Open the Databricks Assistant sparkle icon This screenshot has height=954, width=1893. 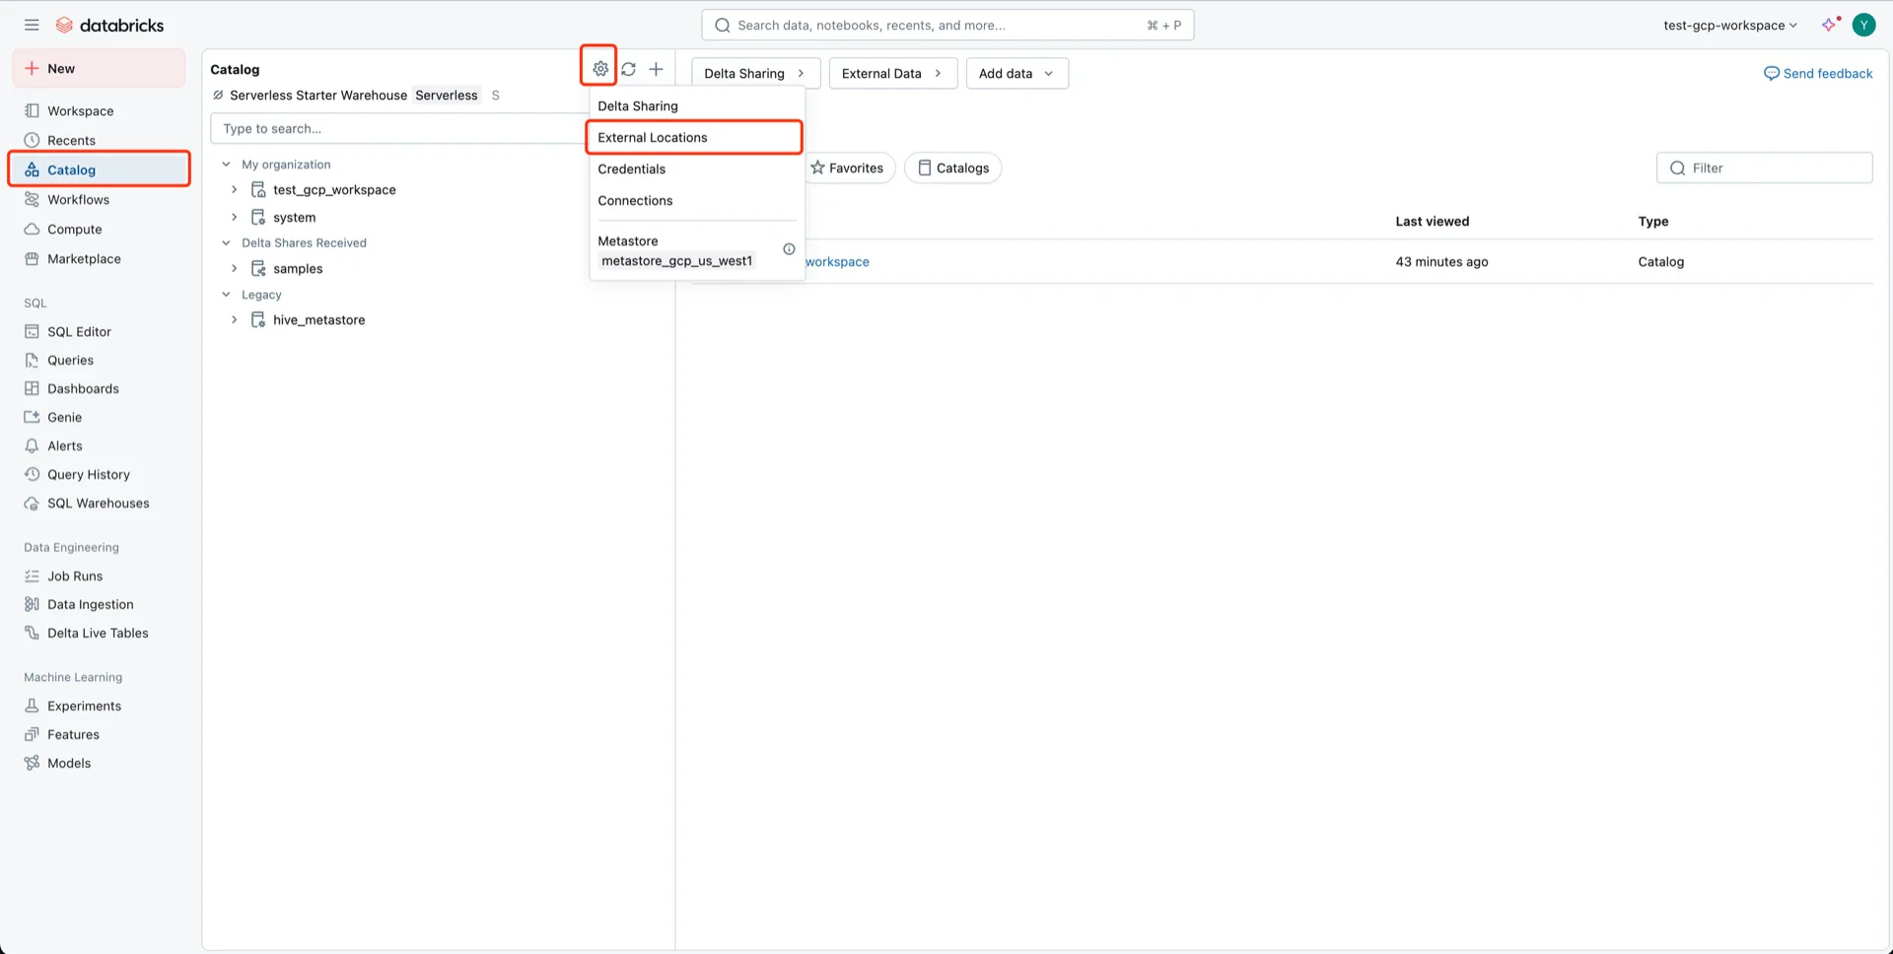point(1831,25)
